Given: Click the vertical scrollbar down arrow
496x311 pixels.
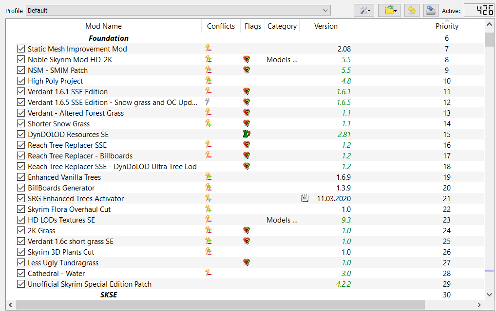Looking at the screenshot, I should (489, 295).
